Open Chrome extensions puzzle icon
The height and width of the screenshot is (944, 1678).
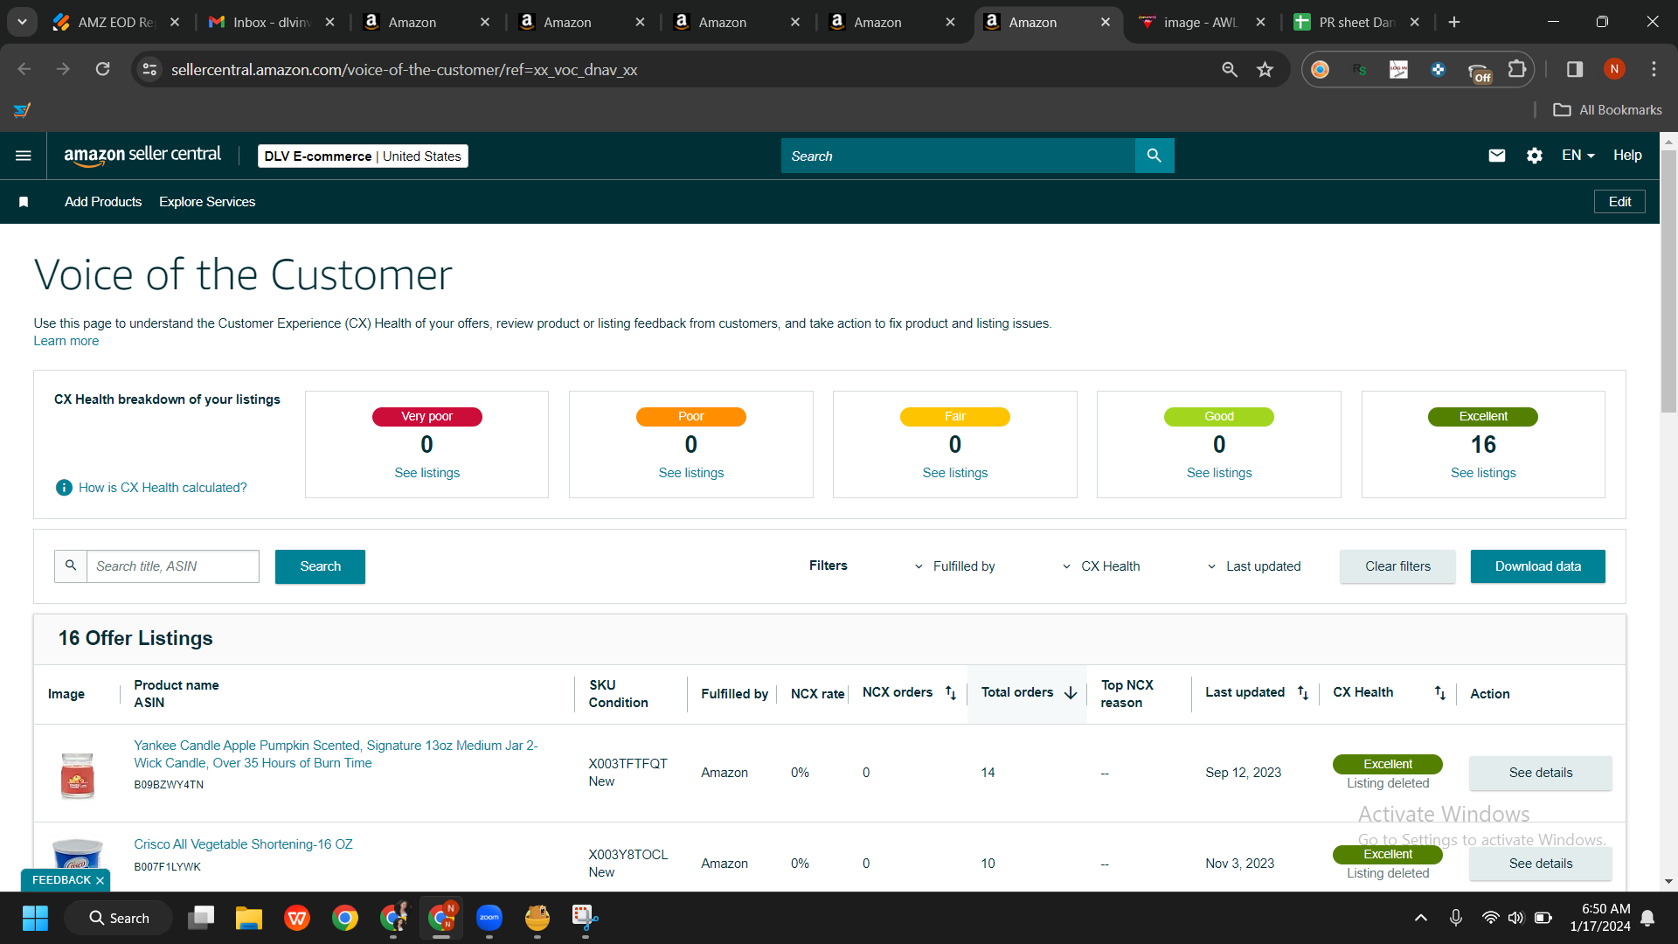click(1518, 69)
